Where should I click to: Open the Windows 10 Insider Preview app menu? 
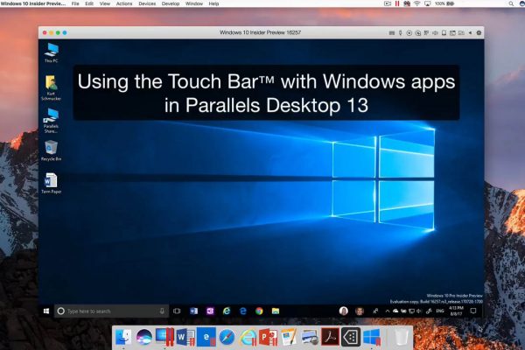pyautogui.click(x=33, y=3)
